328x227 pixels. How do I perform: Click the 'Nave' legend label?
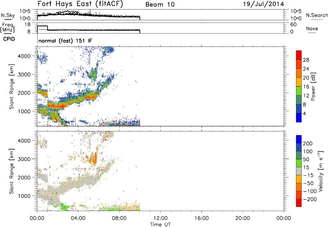(x=312, y=28)
